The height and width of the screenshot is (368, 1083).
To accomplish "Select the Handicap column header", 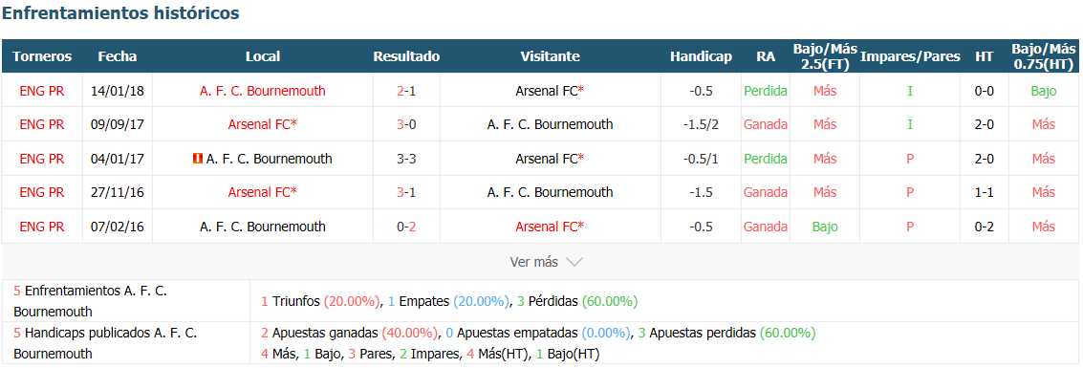I will pyautogui.click(x=701, y=56).
